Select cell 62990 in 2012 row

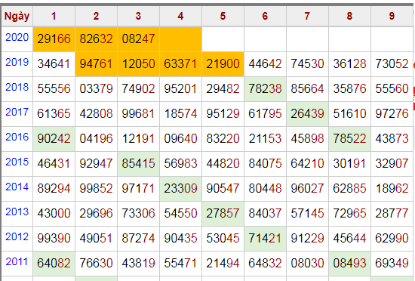(392, 239)
